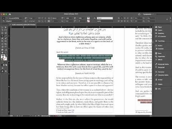This screenshot has height=129, width=172.
Task: Open the Story panel
Action: pos(158,53)
